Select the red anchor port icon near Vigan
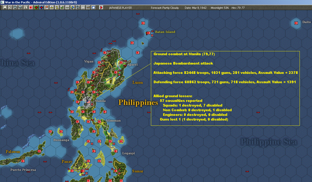312x182 pixels. (x=101, y=50)
